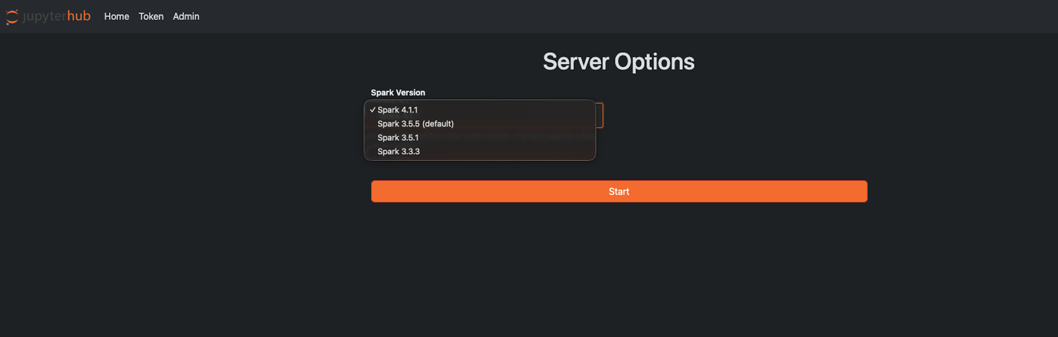Image resolution: width=1058 pixels, height=337 pixels.
Task: Open the Token nav link
Action: (151, 16)
